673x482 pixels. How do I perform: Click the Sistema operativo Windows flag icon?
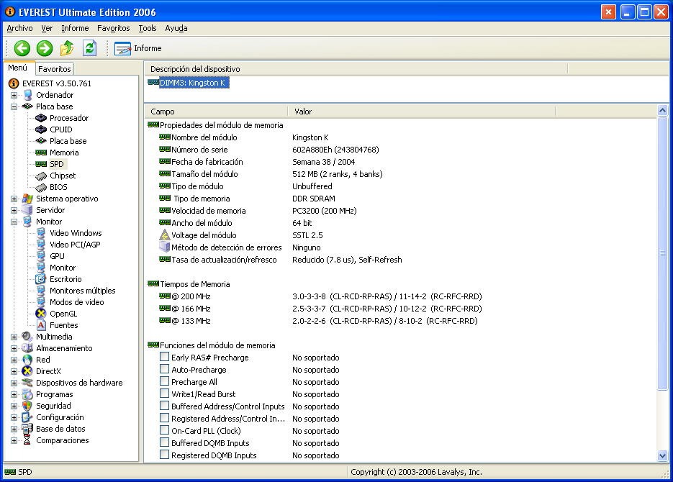click(x=27, y=199)
